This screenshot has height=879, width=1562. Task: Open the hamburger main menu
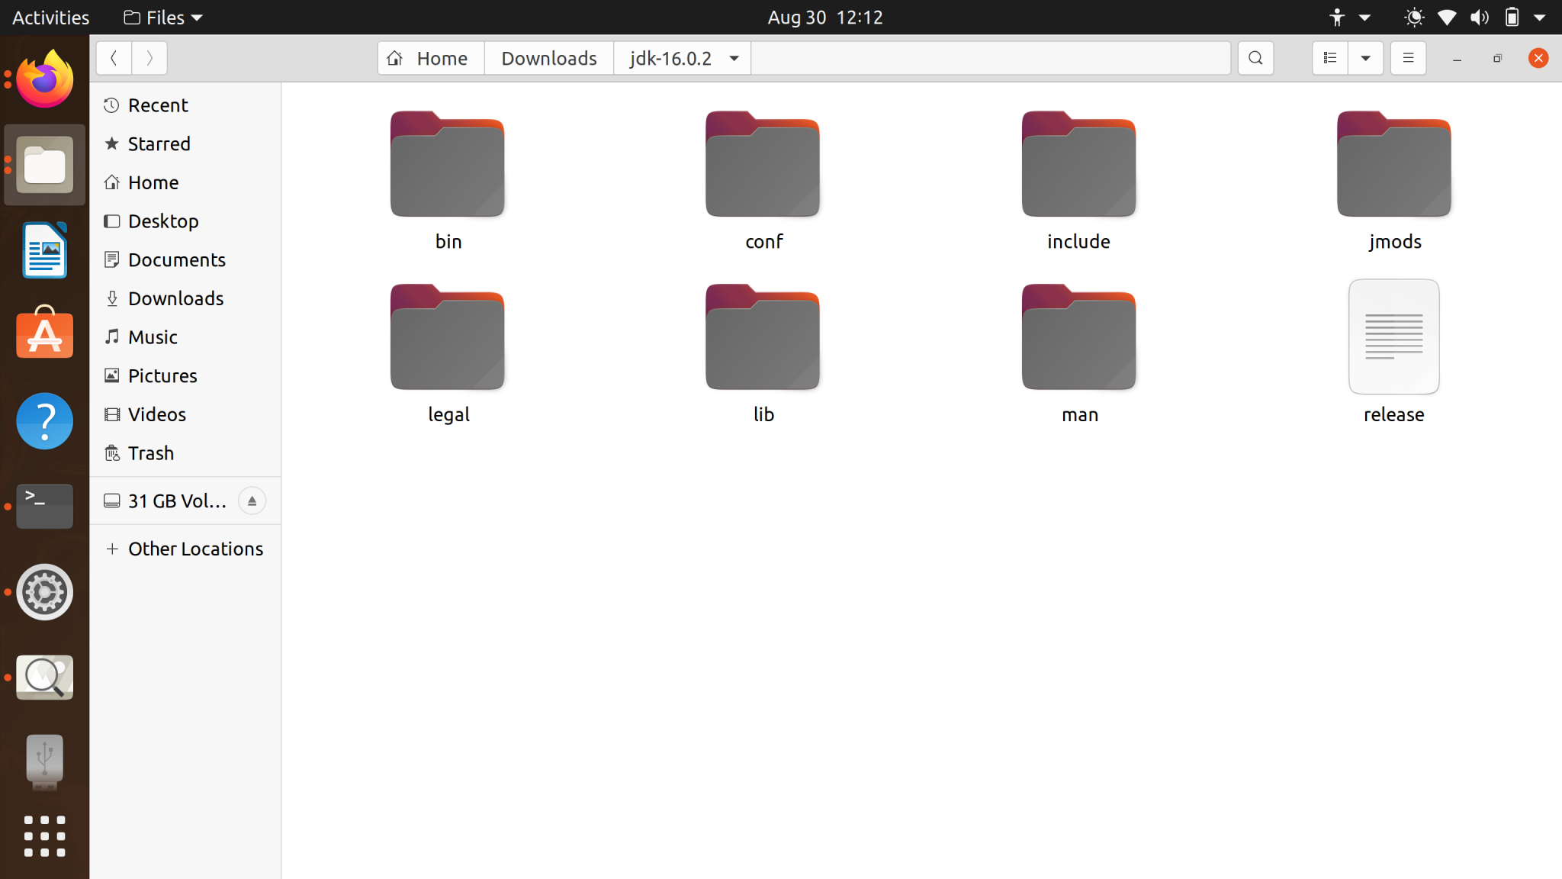(x=1408, y=58)
